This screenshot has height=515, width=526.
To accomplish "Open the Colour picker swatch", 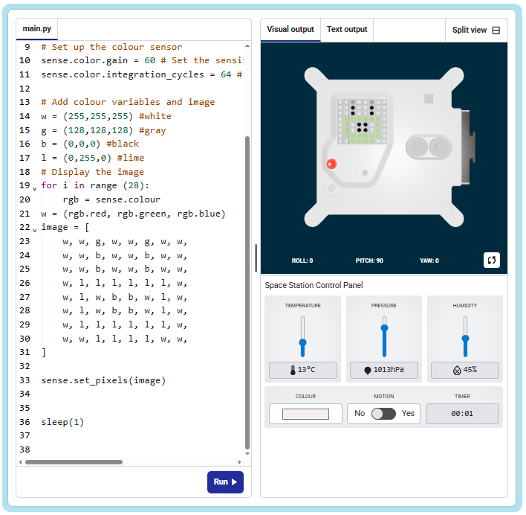I will click(305, 414).
